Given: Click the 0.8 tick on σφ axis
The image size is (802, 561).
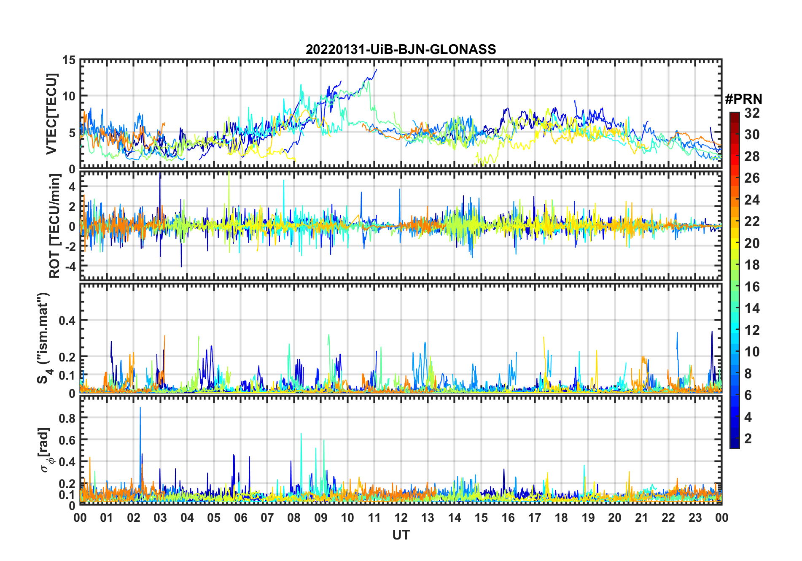Looking at the screenshot, I should pos(67,418).
